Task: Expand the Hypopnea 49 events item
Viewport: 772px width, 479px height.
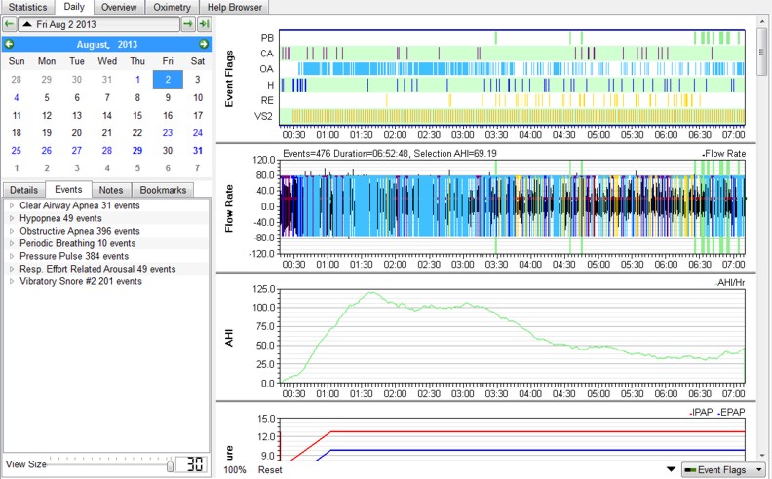Action: click(x=12, y=218)
